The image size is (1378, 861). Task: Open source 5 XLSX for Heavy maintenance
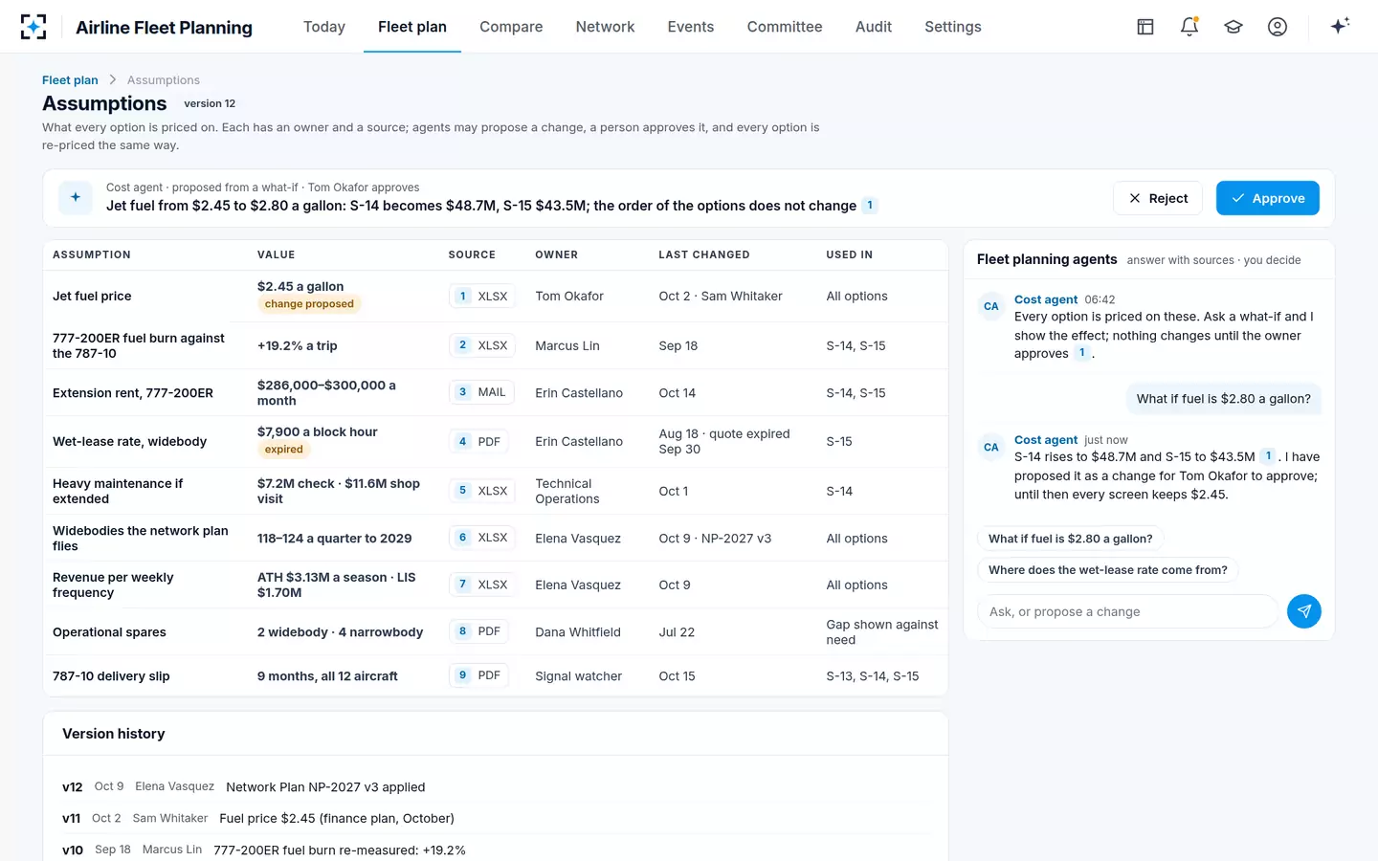(x=482, y=491)
